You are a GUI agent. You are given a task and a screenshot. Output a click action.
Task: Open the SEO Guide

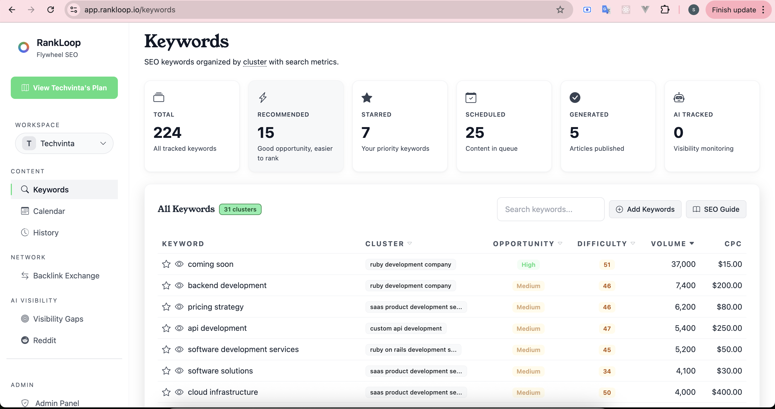(x=716, y=209)
